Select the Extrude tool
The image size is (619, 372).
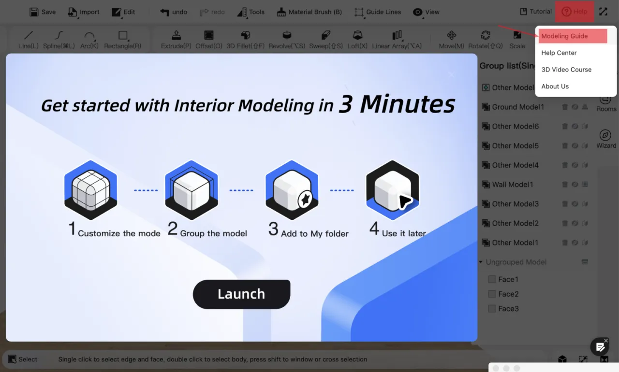pos(176,40)
